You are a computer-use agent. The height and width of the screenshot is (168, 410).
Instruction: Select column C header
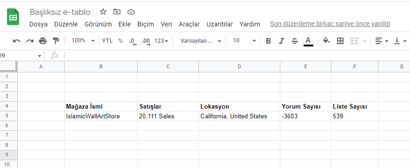point(168,66)
